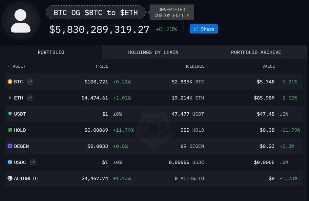The image size is (309, 201).
Task: Click the Unverified Custom Entity badge
Action: (172, 12)
